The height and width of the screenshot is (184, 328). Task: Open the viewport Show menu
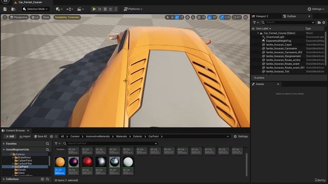coord(46,17)
